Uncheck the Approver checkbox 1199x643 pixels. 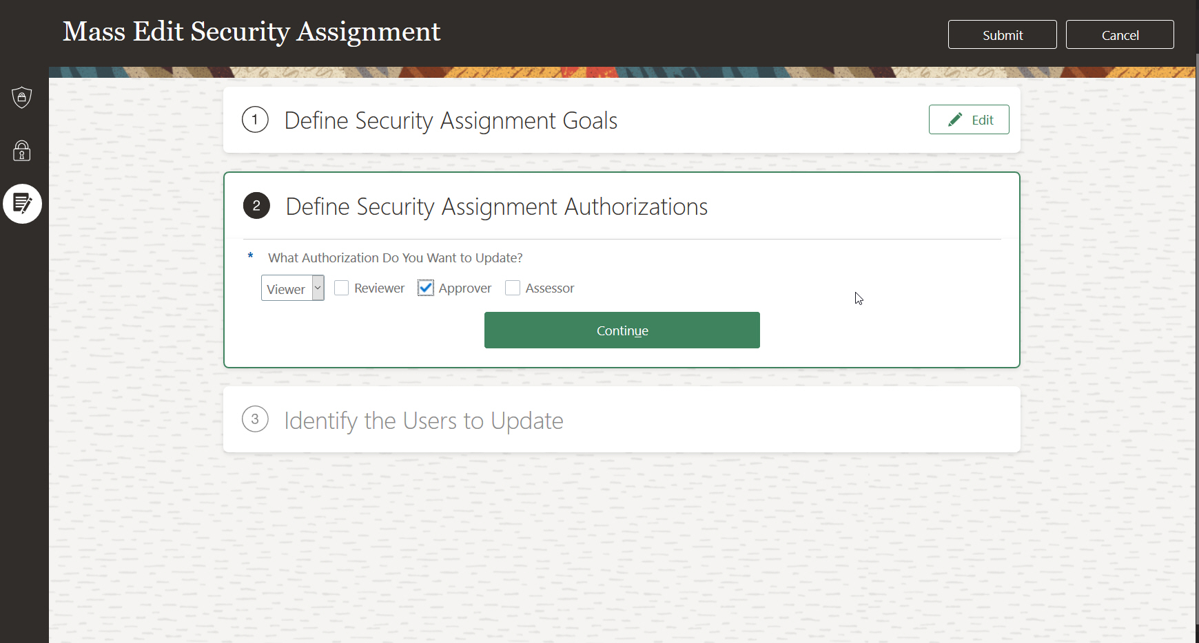tap(426, 288)
